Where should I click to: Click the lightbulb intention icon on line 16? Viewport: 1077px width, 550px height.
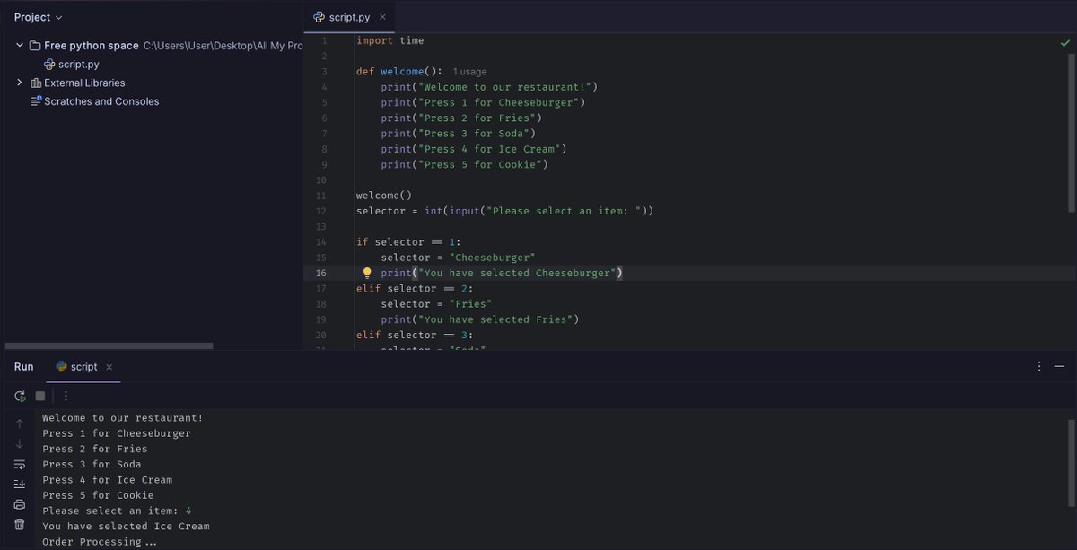366,273
